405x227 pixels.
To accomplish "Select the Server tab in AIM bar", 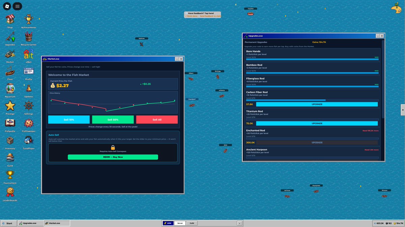I will tap(180, 223).
